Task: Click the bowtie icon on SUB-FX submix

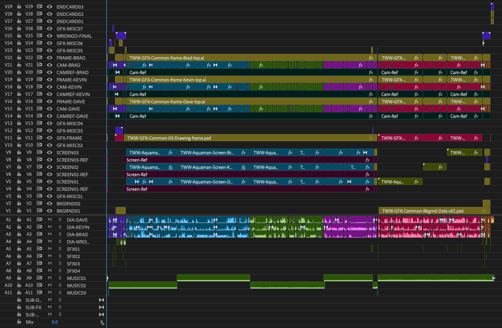Action: click(102, 307)
